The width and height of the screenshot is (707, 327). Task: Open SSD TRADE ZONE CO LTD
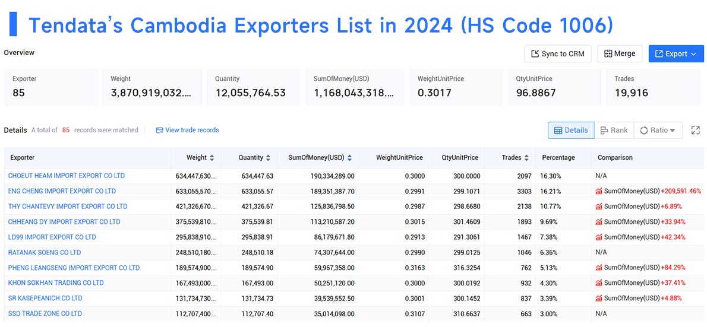pos(45,313)
